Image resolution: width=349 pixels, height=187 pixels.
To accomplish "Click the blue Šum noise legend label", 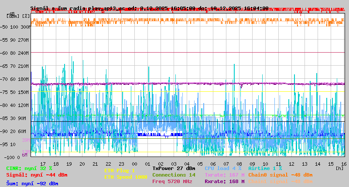I will 32,184.
